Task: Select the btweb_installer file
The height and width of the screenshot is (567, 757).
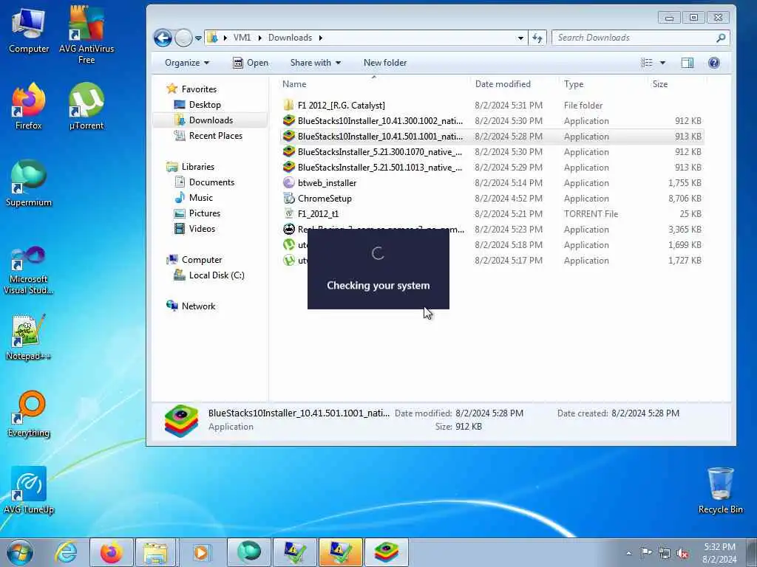Action: tap(492, 183)
